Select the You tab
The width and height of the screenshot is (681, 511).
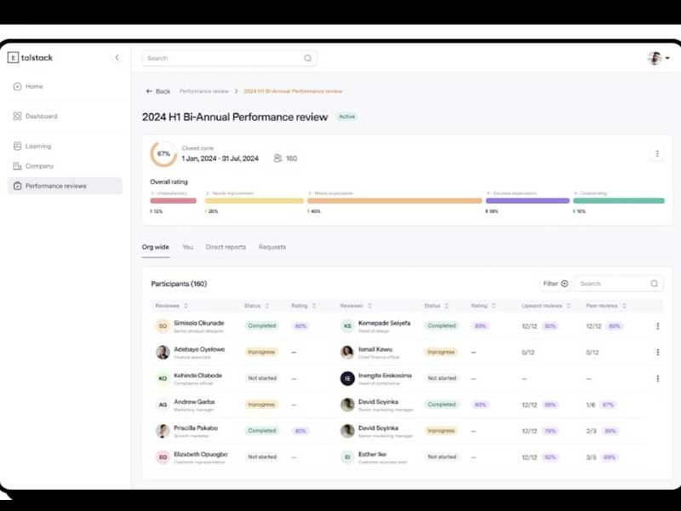point(187,247)
